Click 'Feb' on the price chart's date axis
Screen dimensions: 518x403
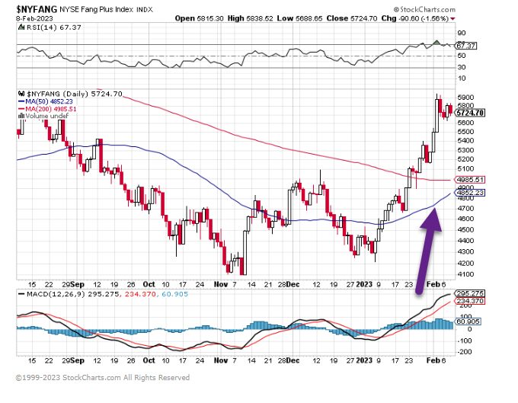tap(433, 284)
